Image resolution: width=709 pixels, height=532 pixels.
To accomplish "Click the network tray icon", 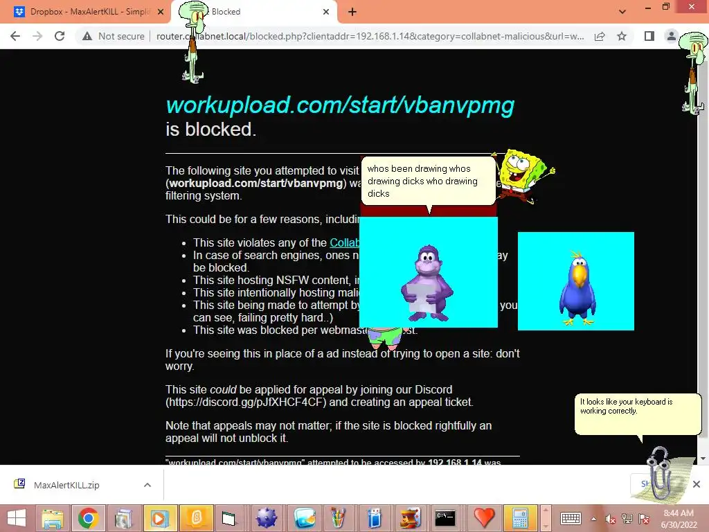I will click(x=627, y=519).
